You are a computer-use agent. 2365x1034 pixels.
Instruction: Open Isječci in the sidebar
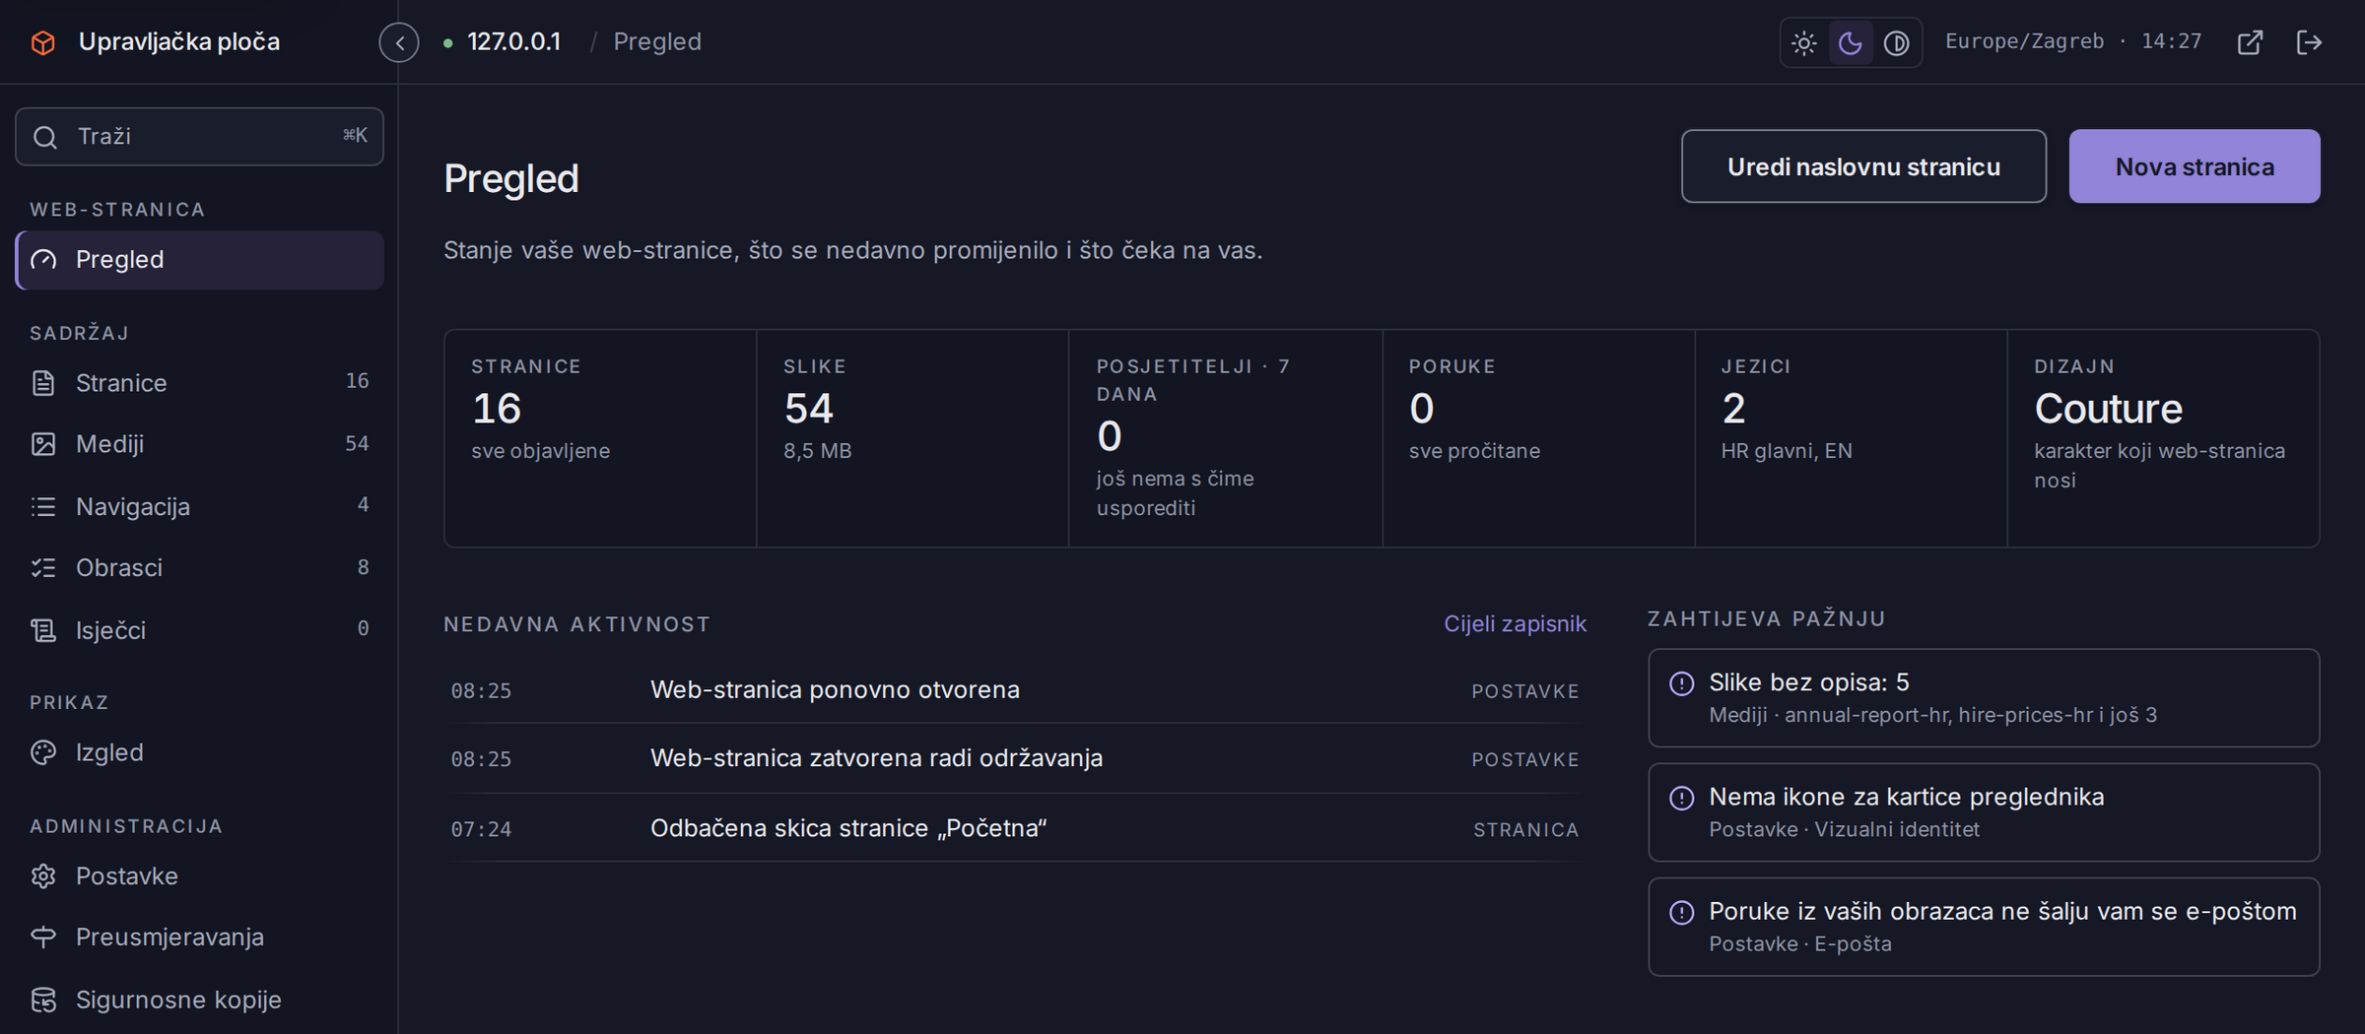(x=200, y=630)
